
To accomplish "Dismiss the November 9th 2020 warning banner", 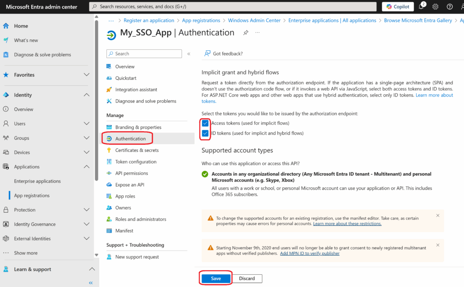I will (x=438, y=245).
